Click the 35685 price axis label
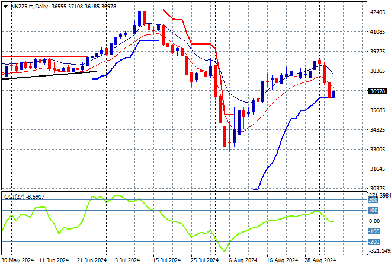391x267 pixels. [377, 110]
